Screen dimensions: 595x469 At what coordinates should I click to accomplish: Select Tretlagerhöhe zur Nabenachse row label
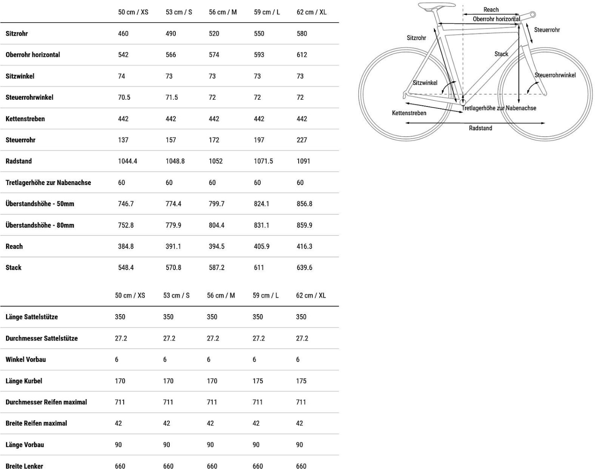tap(48, 183)
